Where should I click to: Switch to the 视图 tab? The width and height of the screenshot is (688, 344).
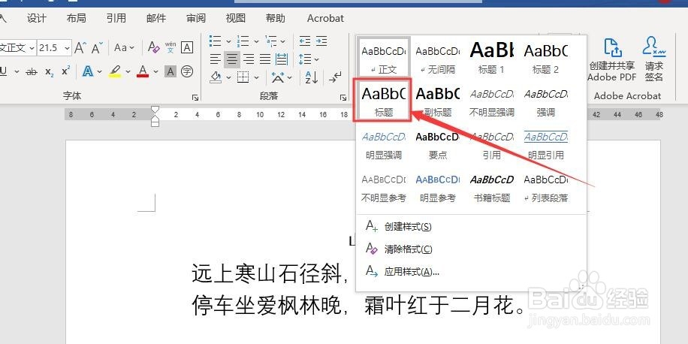coord(236,18)
